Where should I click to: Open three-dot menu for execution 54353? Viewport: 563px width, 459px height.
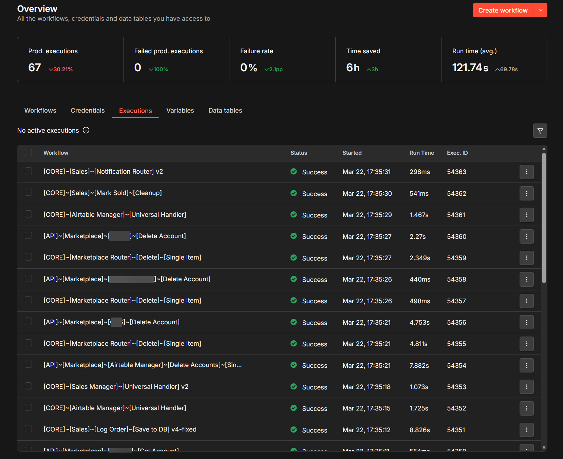pos(526,387)
